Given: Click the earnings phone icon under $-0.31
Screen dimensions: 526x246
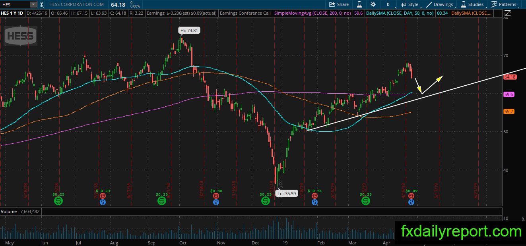Looking at the screenshot, I should (314, 196).
